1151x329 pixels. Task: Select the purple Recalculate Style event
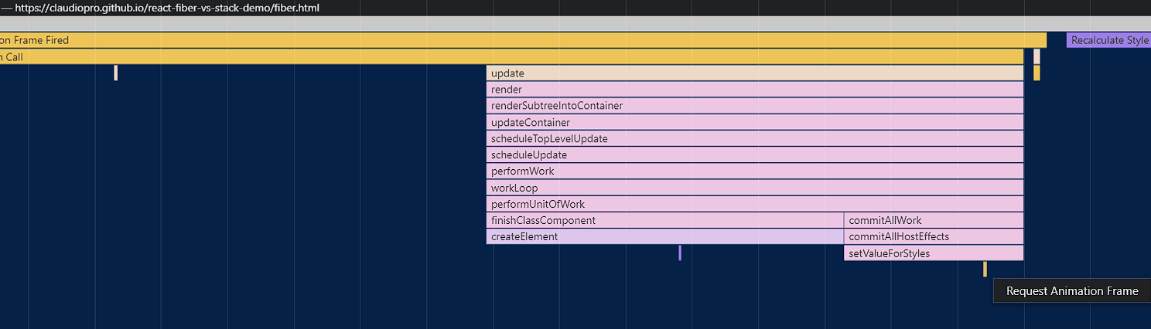1108,40
